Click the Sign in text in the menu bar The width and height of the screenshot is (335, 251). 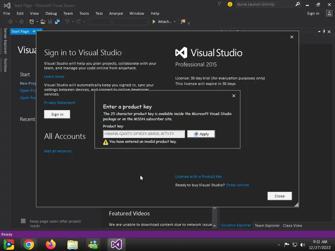coord(313,13)
